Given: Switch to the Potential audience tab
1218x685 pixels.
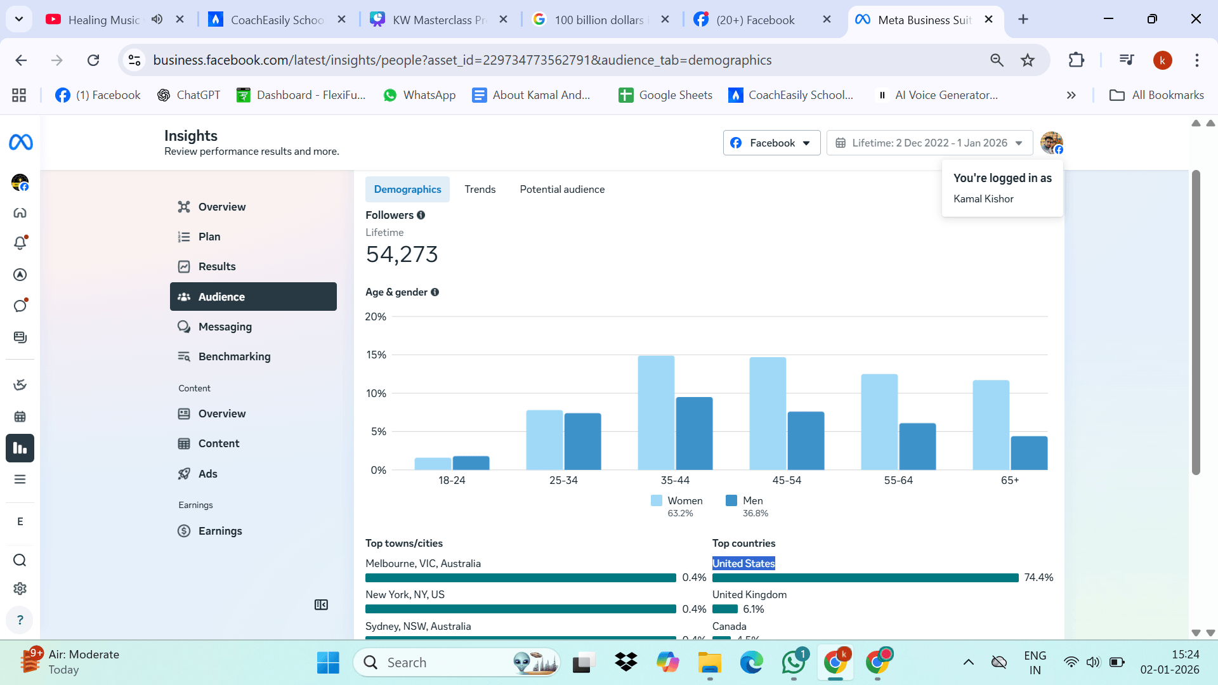Looking at the screenshot, I should click(x=562, y=189).
